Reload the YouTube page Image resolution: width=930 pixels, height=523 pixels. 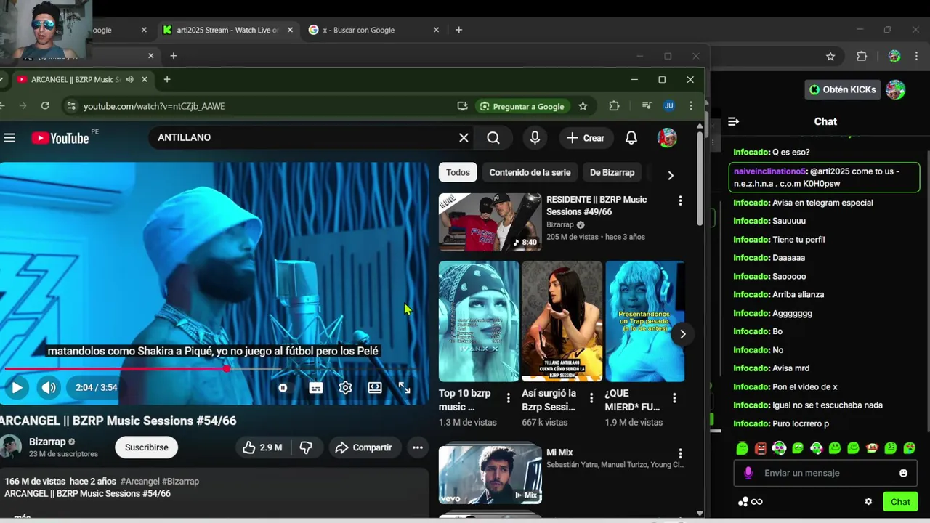45,106
